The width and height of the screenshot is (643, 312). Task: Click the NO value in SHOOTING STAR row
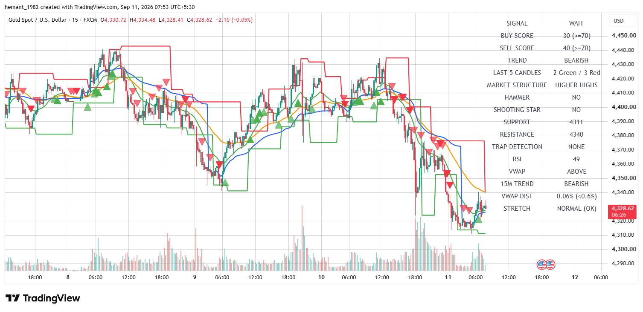pos(576,110)
